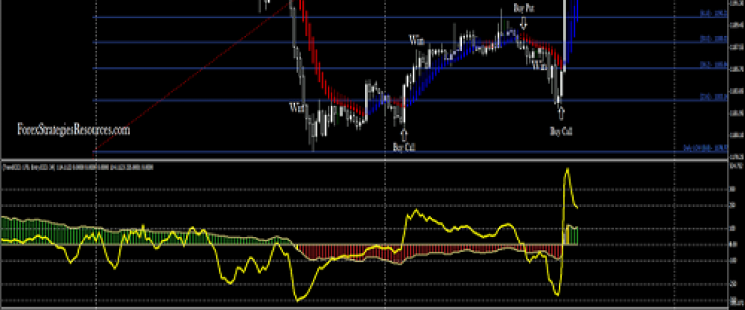Select the yellow oscillator spike peak
The image size is (745, 310).
tap(566, 169)
